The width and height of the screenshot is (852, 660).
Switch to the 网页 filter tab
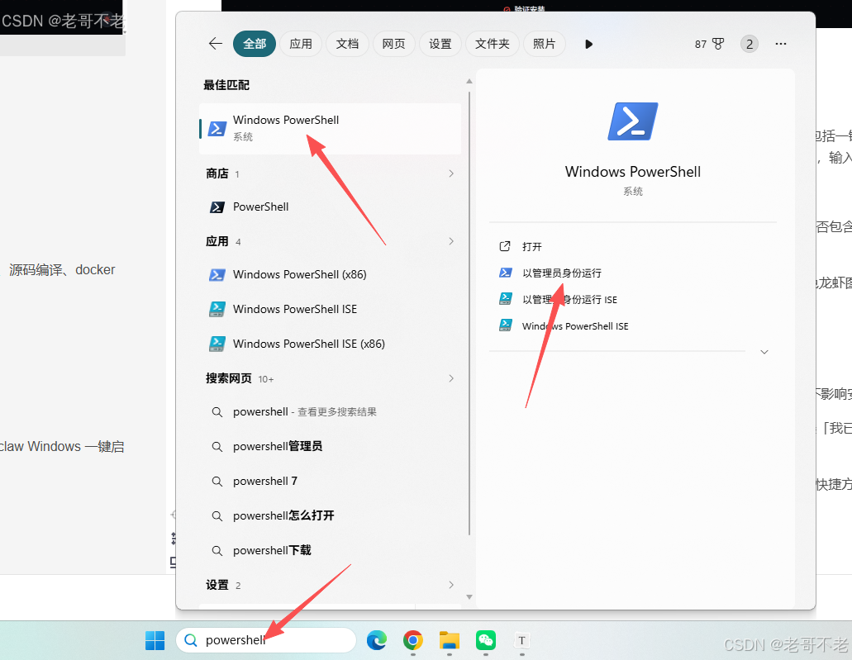[393, 44]
